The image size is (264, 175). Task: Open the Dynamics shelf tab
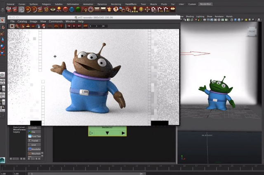(102, 4)
